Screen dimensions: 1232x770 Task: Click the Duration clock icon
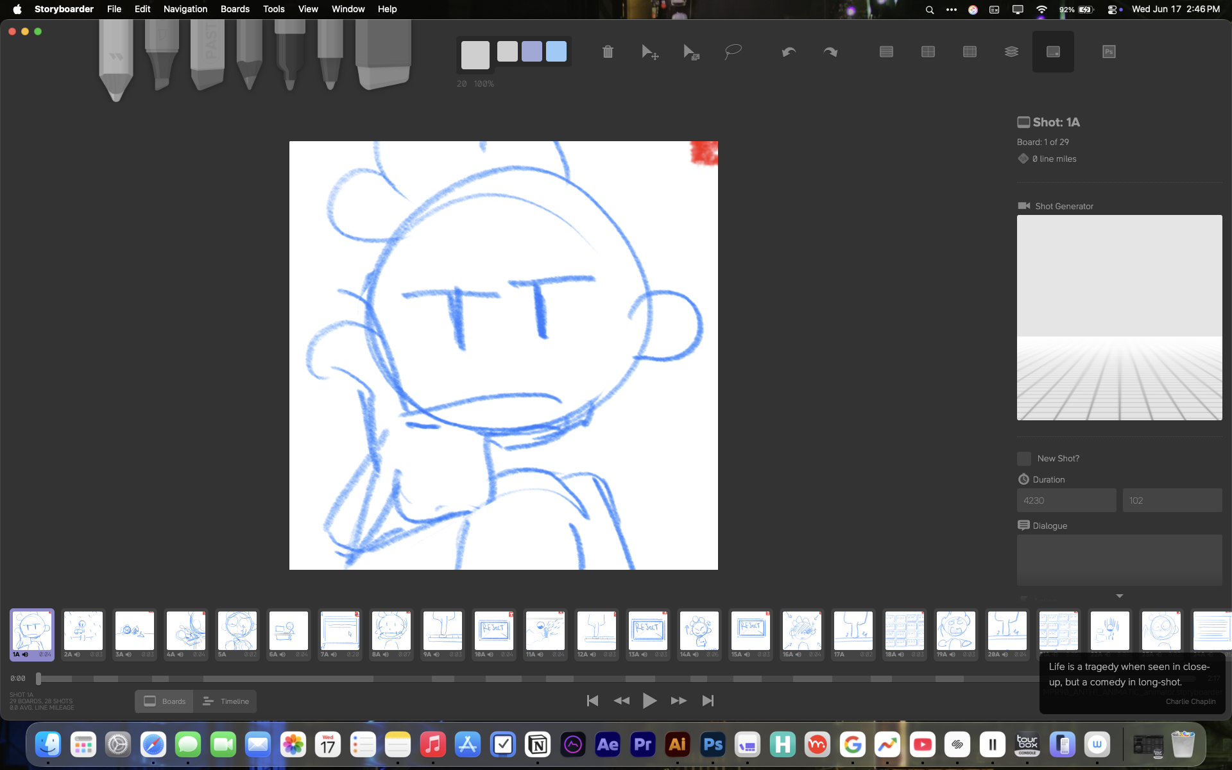click(x=1023, y=479)
